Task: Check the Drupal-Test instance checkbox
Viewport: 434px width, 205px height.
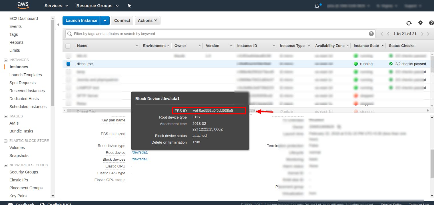Action: point(68,111)
